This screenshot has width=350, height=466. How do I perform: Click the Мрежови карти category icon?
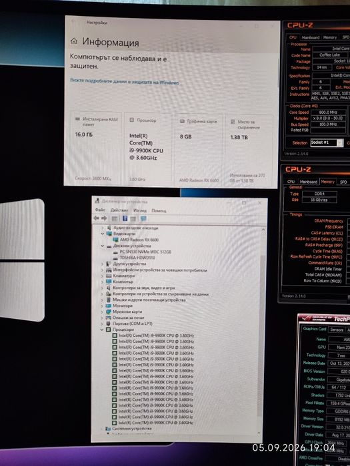[109, 312]
